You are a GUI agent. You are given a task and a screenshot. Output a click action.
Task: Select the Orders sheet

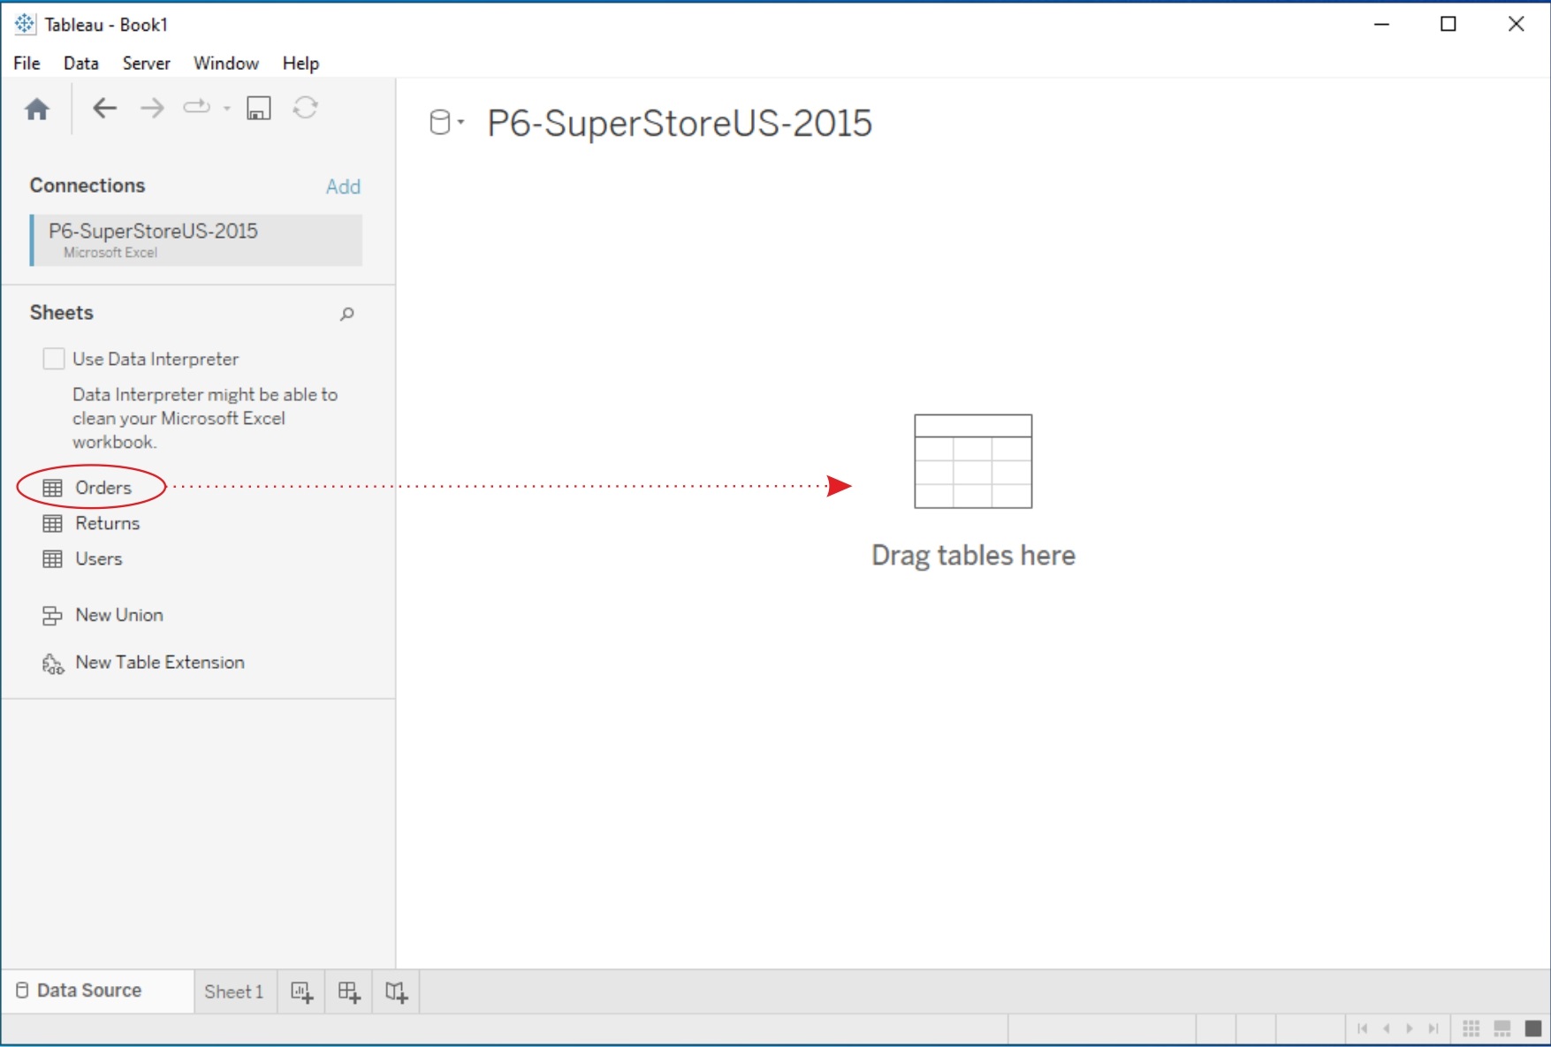pos(103,488)
